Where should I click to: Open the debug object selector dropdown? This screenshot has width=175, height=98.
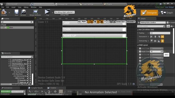point(65,12)
